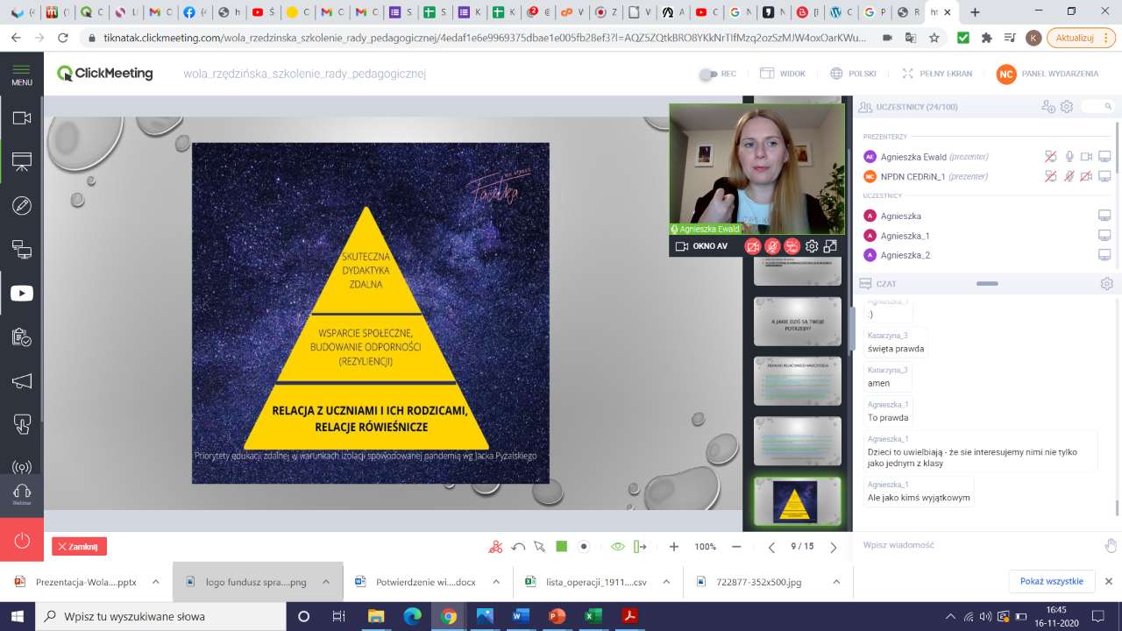Select the whiteboard pencil tool in the sidebar
Image resolution: width=1122 pixels, height=631 pixels.
[22, 206]
